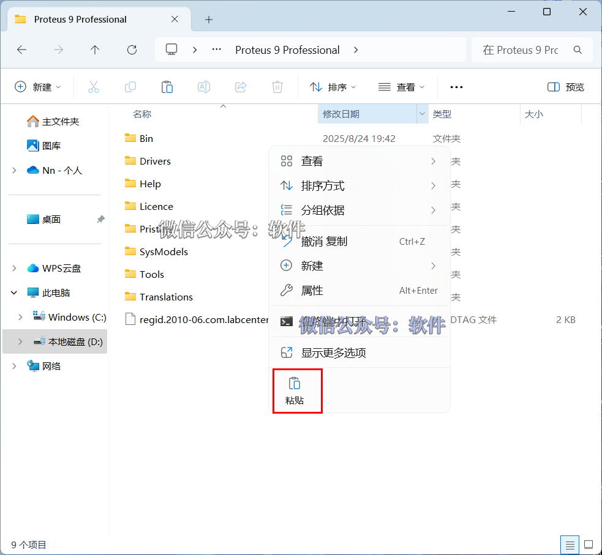Open the 排序方式 context submenu

click(359, 185)
